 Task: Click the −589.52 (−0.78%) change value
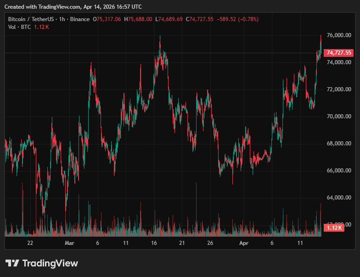(238, 19)
